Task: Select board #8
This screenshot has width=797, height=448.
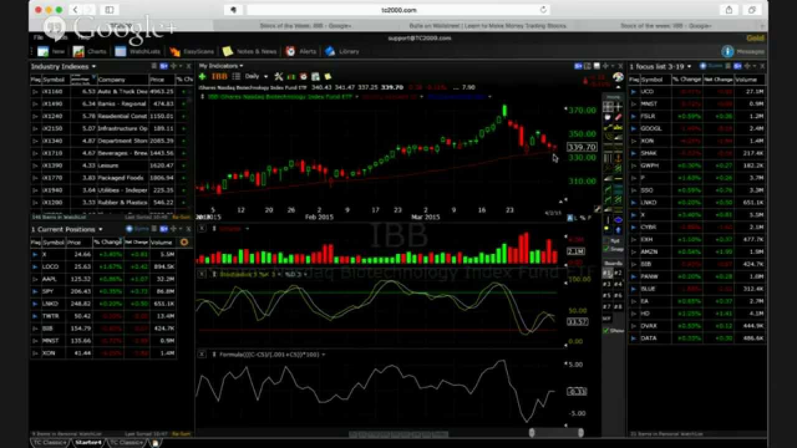Action: pos(618,307)
